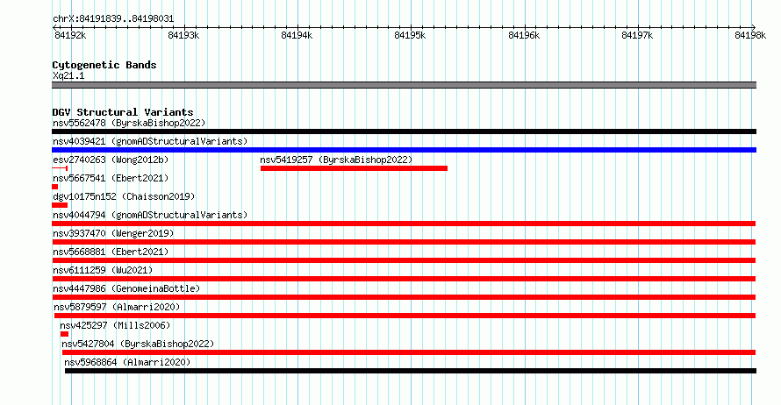Click the 84193k ruler tick label
Screen dimensions: 781x405
pos(183,35)
